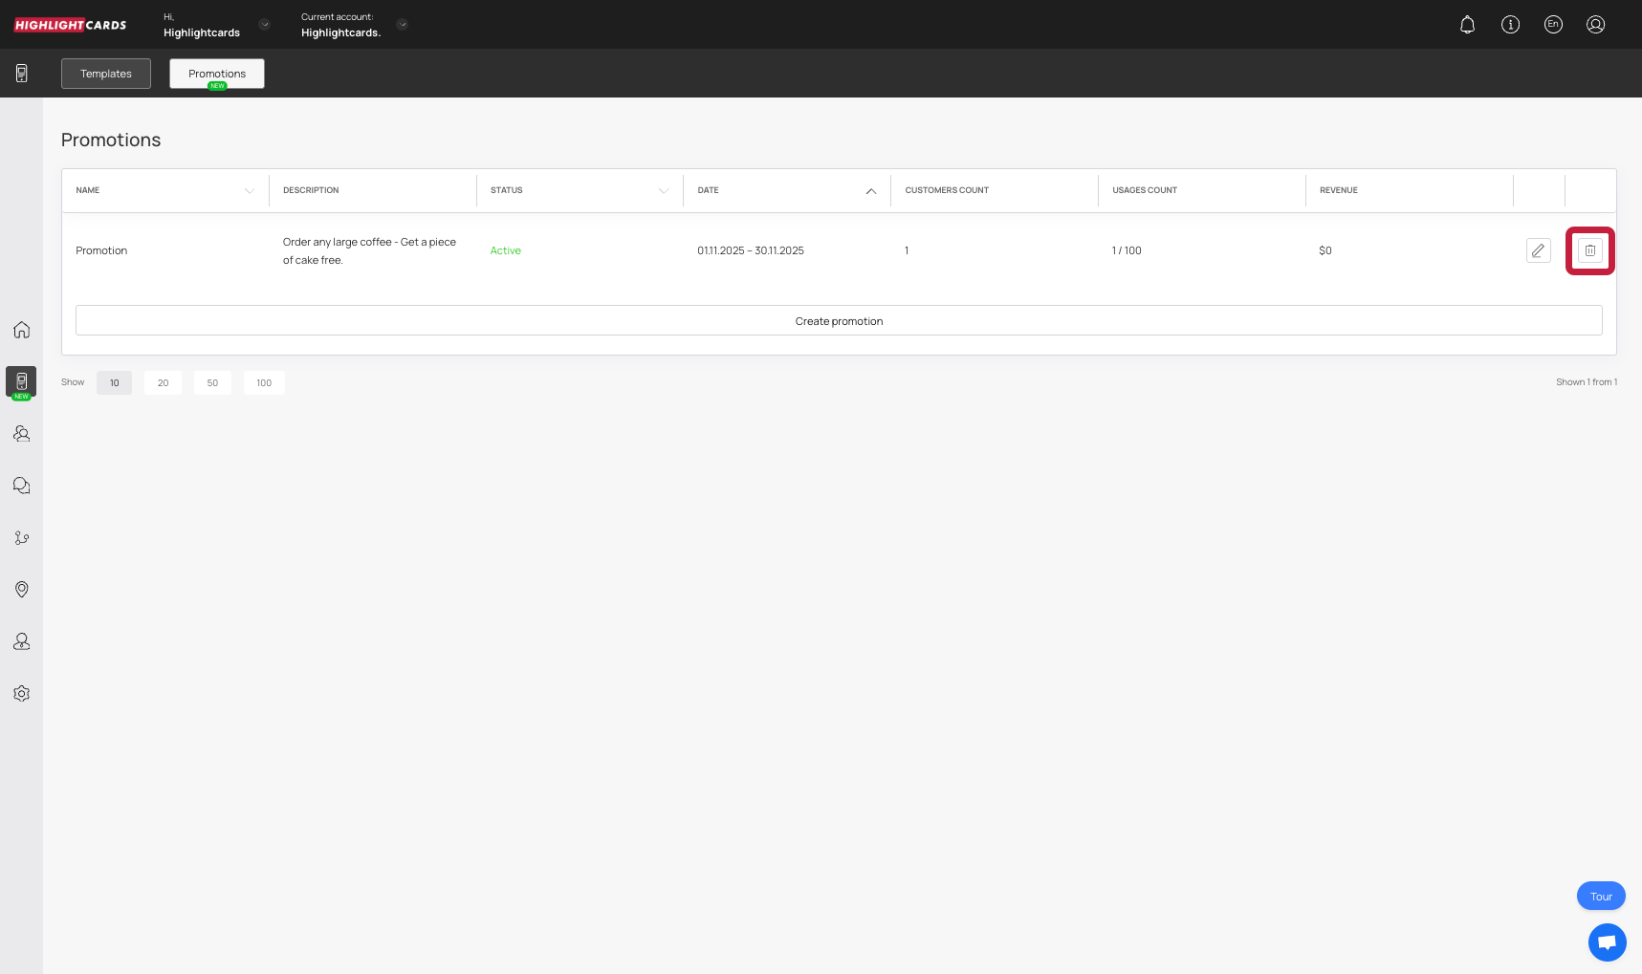Open the info circle icon
This screenshot has width=1642, height=974.
1510,25
